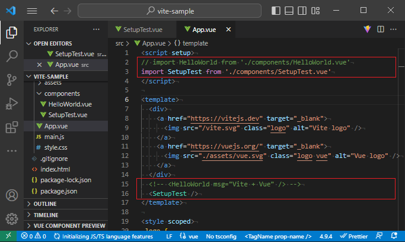The image size is (405, 242).
Task: Click src in the breadcrumb
Action: [x=119, y=43]
